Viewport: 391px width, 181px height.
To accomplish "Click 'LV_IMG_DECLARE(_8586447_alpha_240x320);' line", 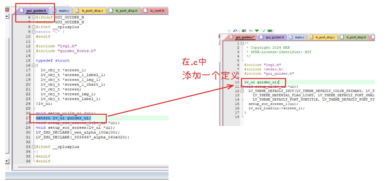I will click(x=83, y=137).
